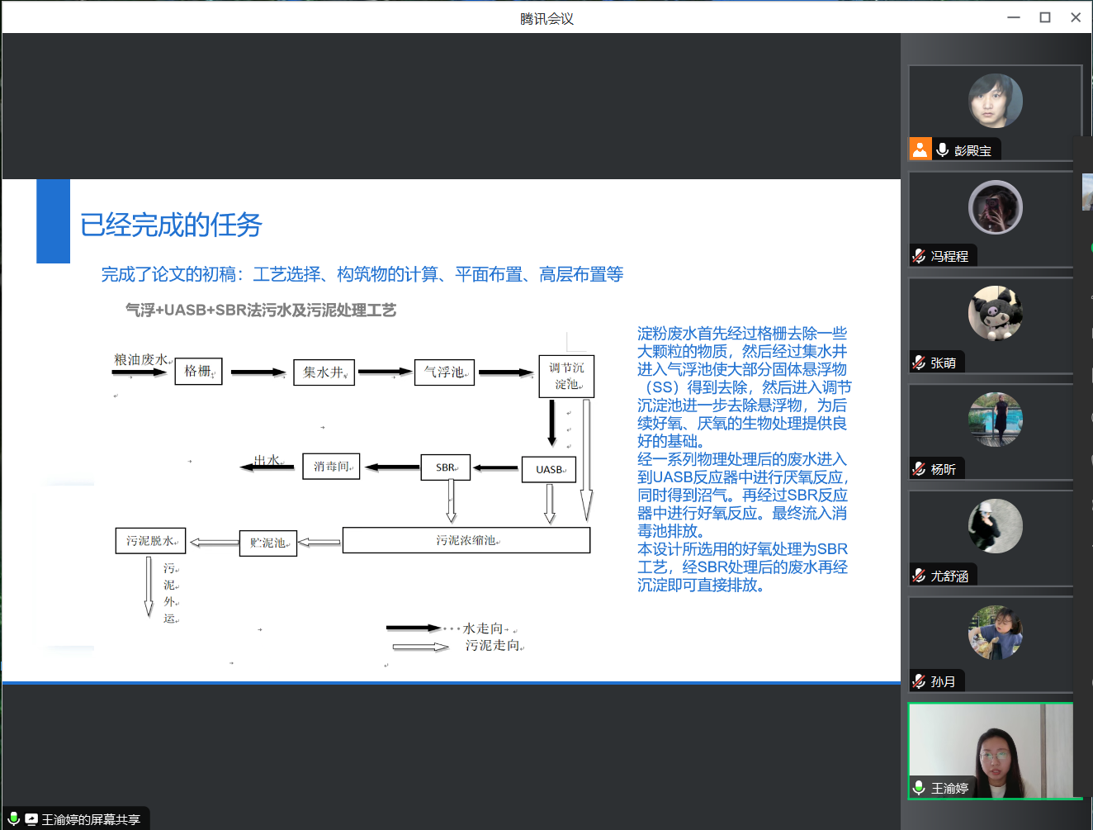Select 冯程程's participant avatar
Image resolution: width=1093 pixels, height=830 pixels.
(x=995, y=207)
